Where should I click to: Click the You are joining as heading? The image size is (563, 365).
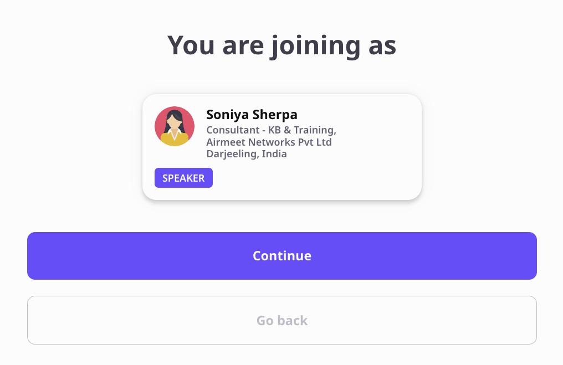[282, 45]
